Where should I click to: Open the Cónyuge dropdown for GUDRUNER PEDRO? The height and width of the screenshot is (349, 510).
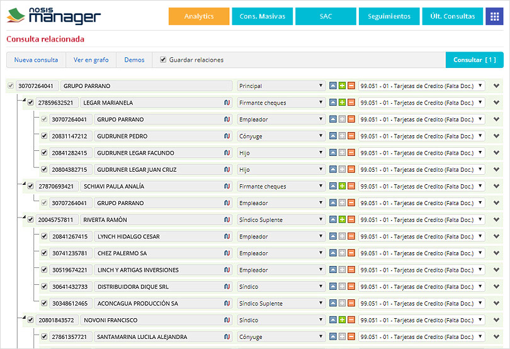pos(281,136)
